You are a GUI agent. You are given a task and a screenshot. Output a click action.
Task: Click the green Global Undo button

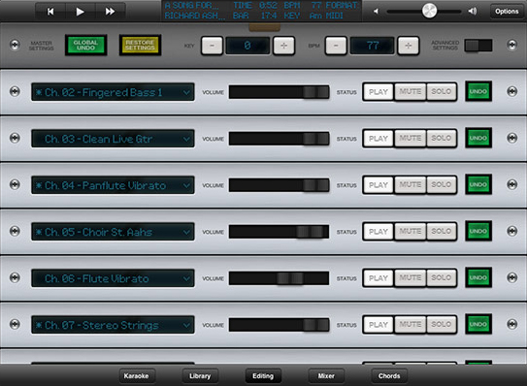85,45
